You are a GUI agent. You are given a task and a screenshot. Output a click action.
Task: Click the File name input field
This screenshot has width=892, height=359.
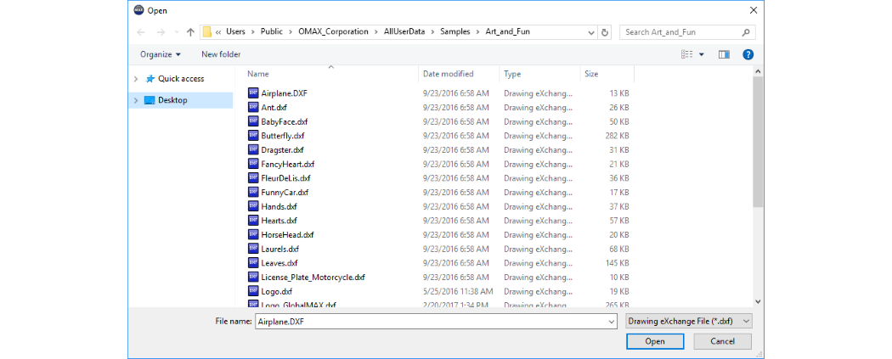coord(433,322)
